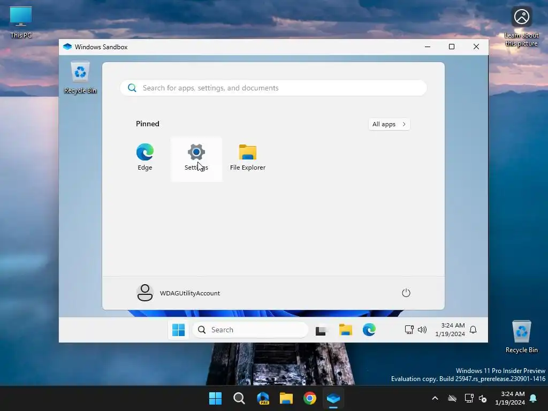Click the Sandbox volume tray icon
Screen dimensions: 548x411
tap(422, 330)
